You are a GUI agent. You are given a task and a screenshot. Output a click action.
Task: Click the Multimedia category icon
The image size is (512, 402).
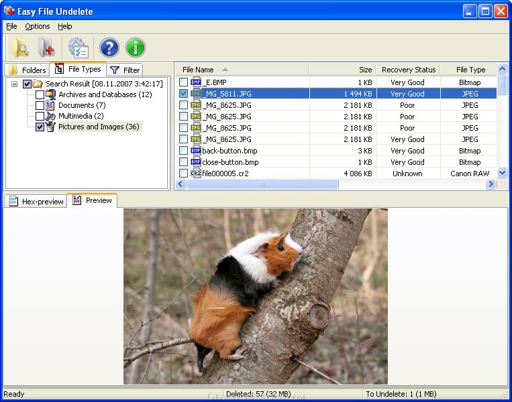coord(51,116)
